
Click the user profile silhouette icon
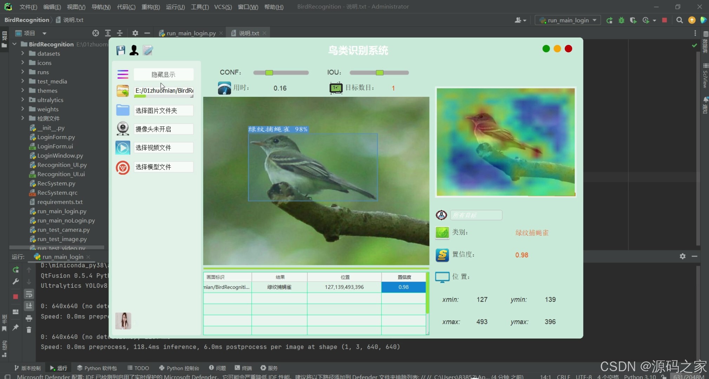(134, 50)
